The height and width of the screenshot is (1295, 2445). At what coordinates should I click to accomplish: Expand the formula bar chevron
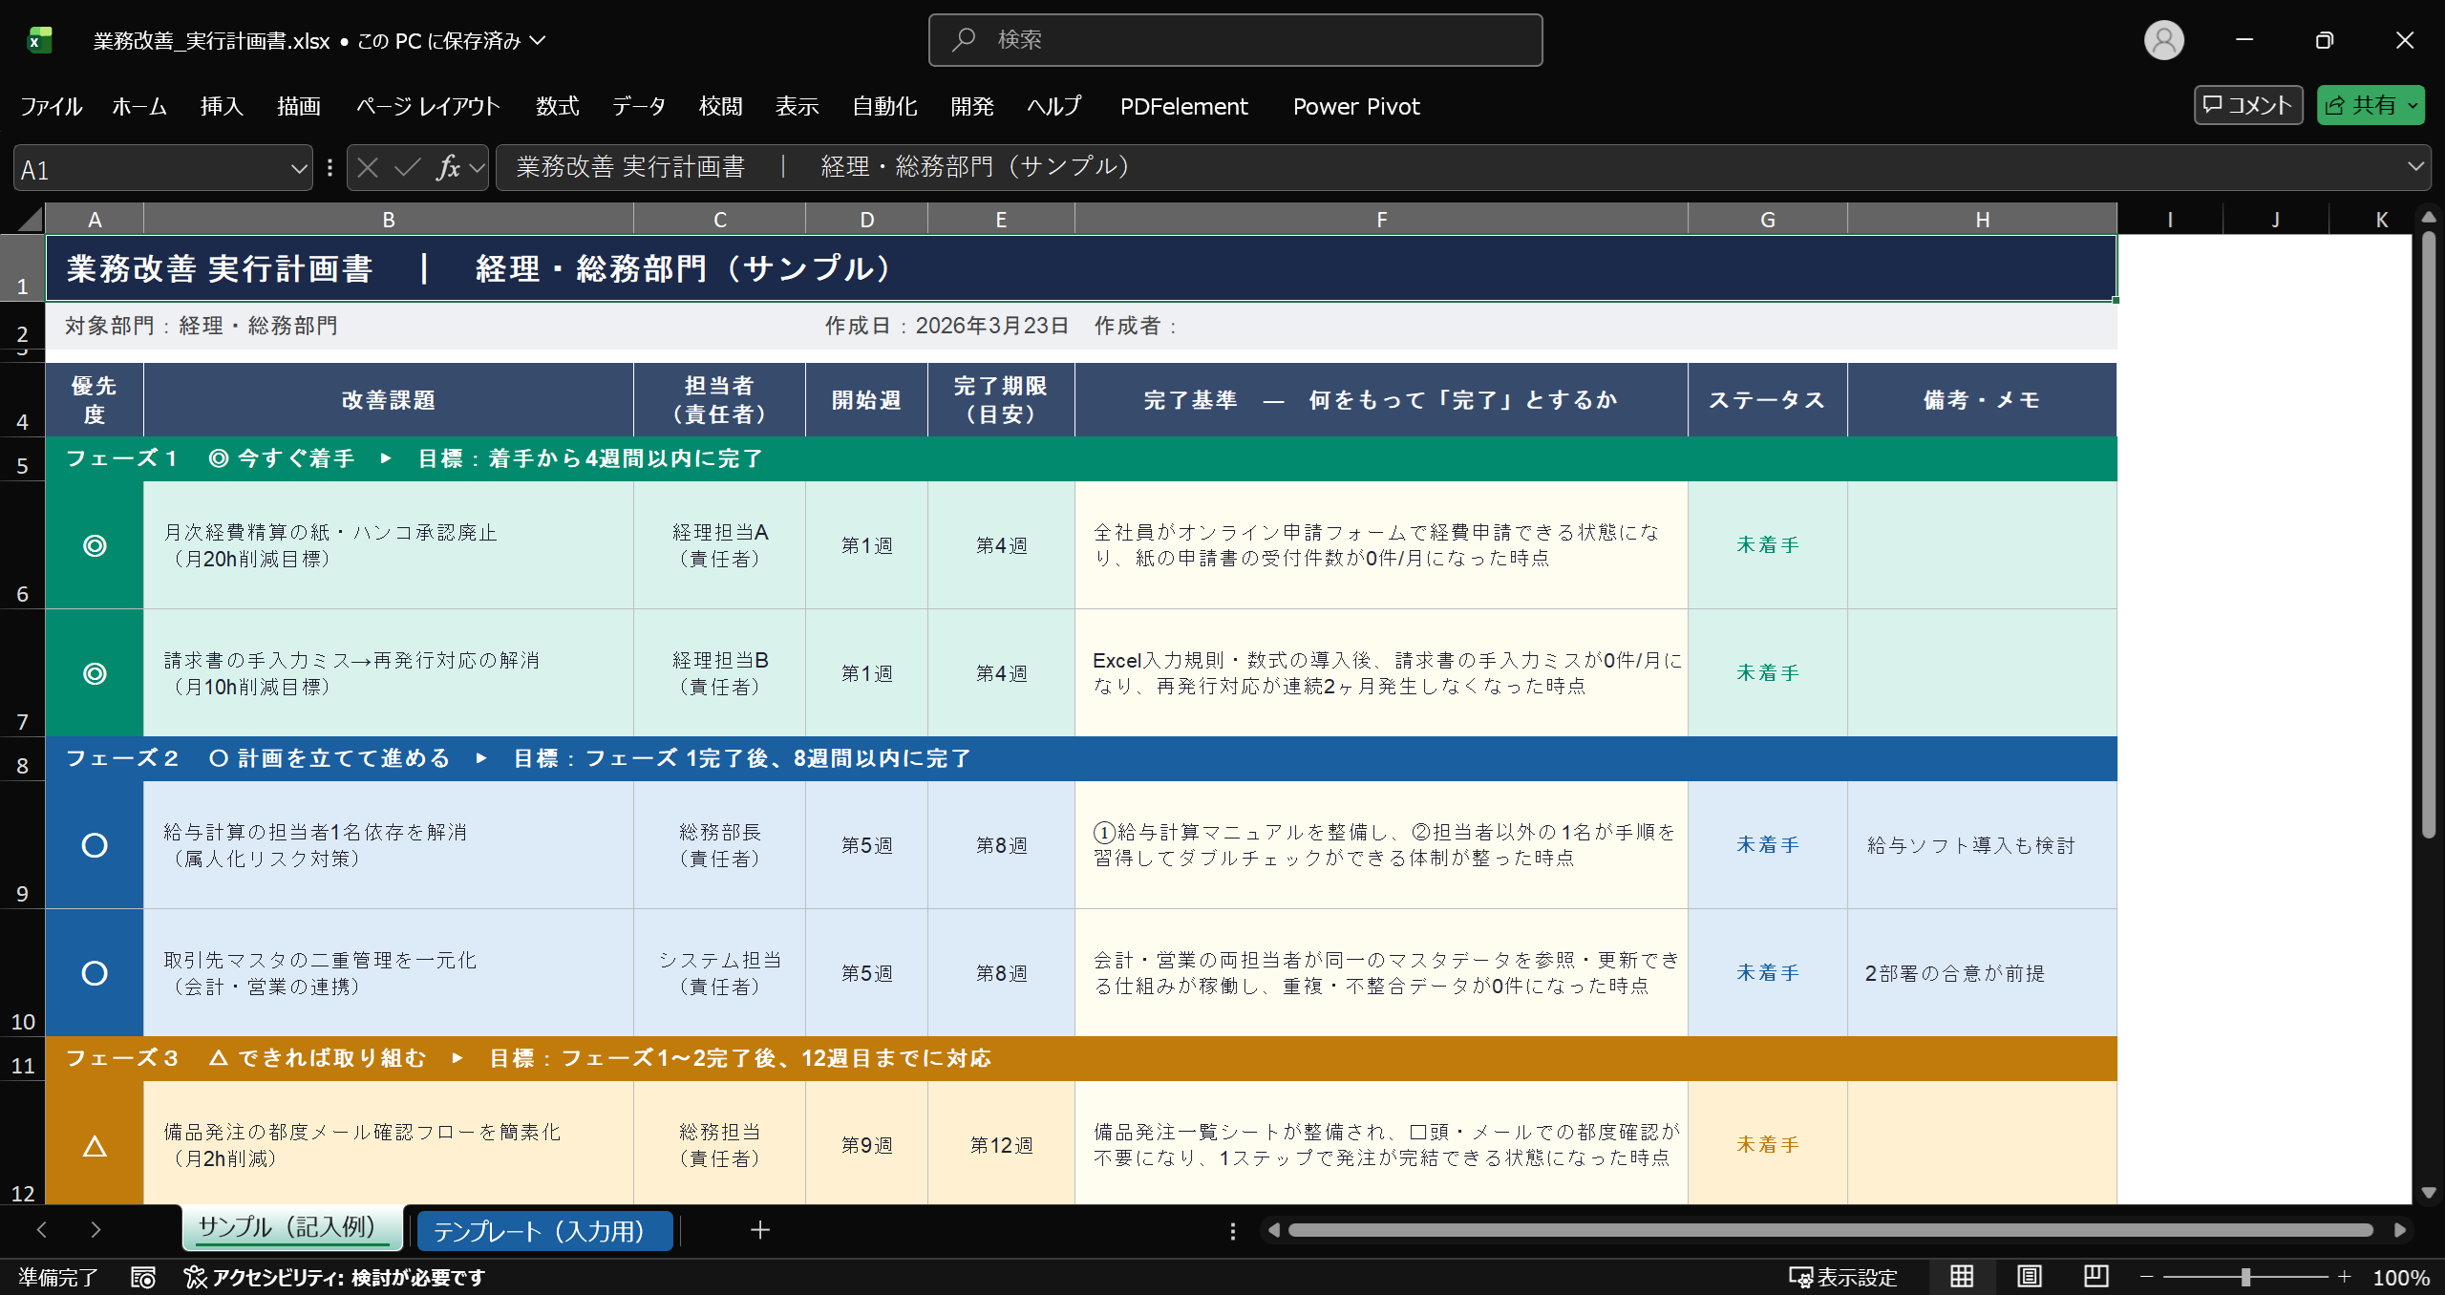[x=2415, y=167]
